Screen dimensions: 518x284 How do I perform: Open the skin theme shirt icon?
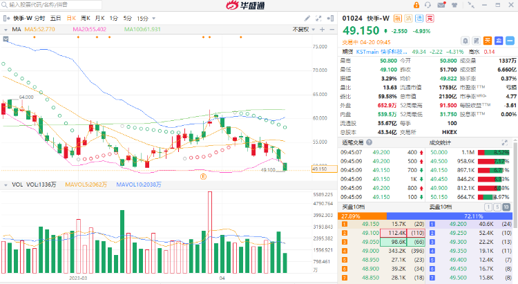point(455,5)
